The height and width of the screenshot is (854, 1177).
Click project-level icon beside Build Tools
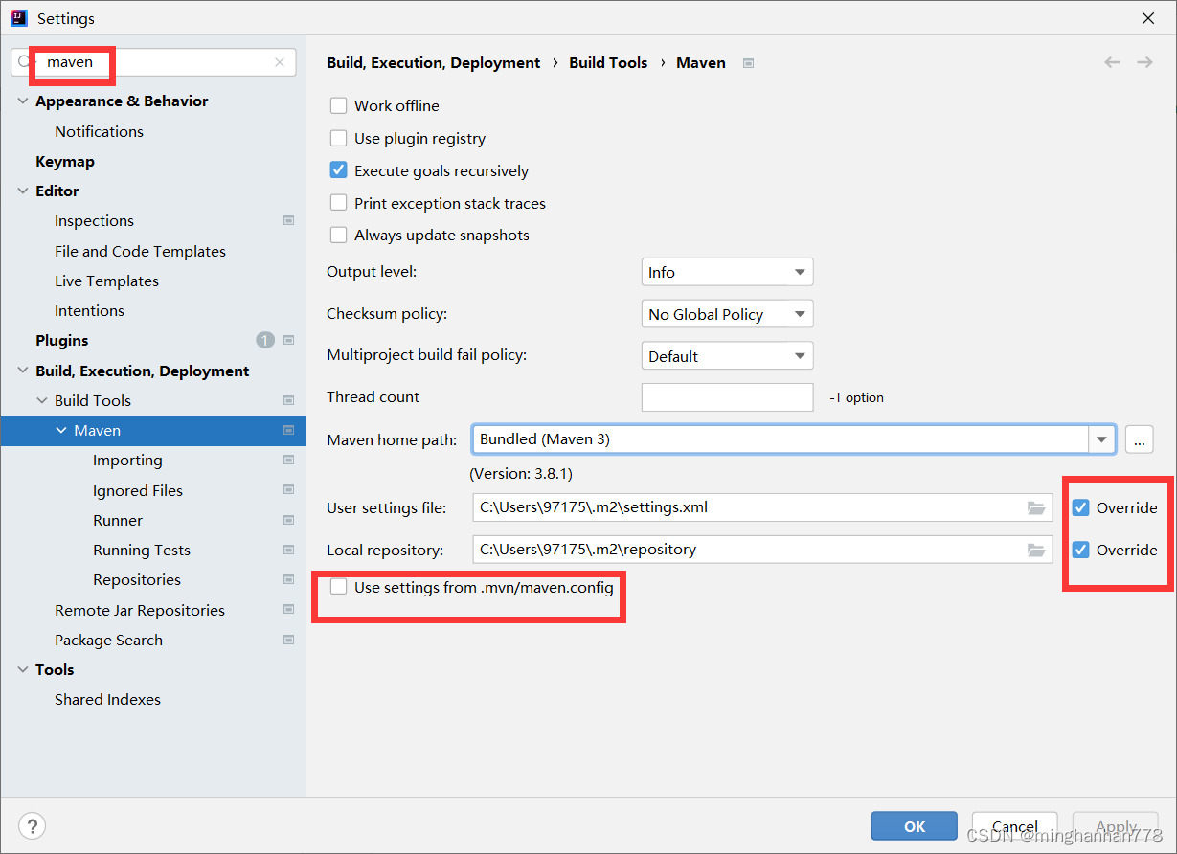point(288,400)
